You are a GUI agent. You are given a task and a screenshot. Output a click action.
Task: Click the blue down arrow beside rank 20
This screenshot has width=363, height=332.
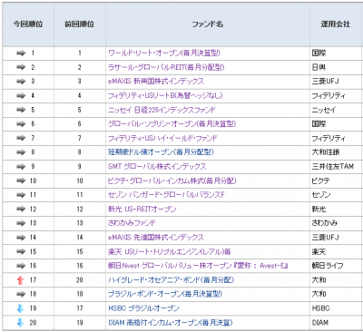[x=20, y=323]
